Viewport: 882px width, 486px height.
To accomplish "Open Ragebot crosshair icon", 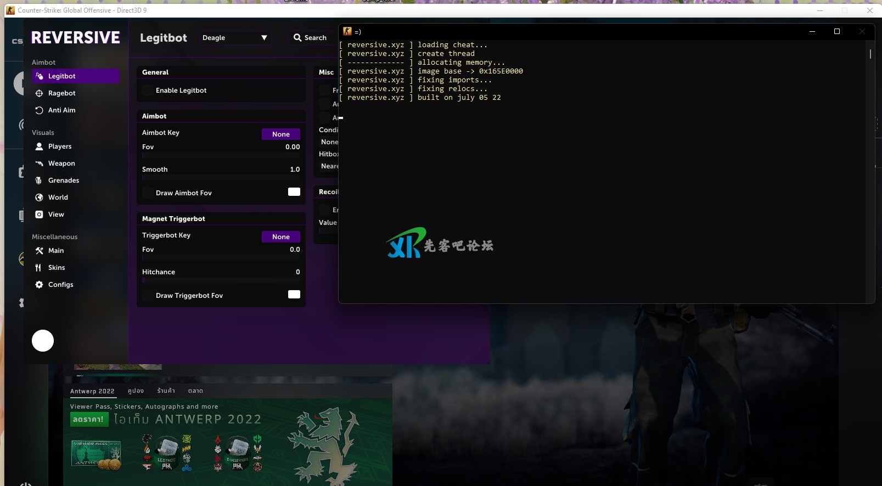I will coord(39,93).
